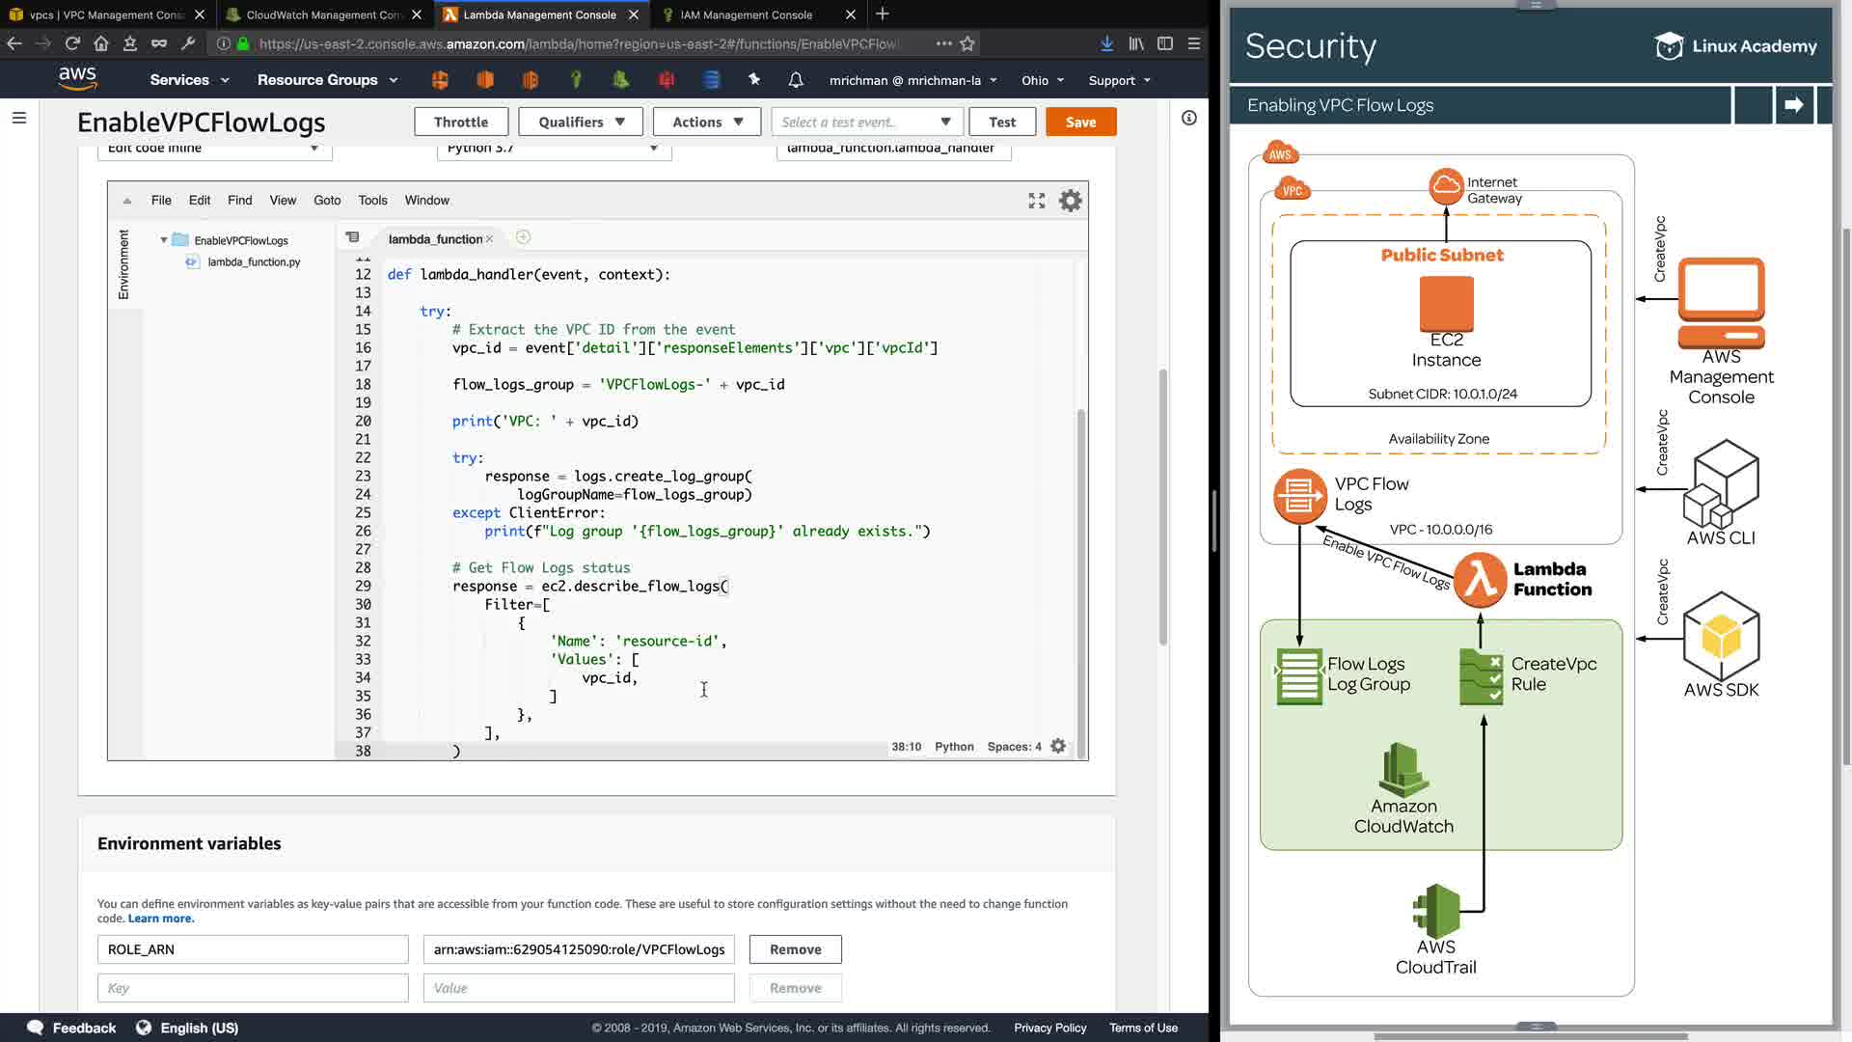Open the Select a test event dropdown
This screenshot has height=1042, width=1852.
point(865,122)
